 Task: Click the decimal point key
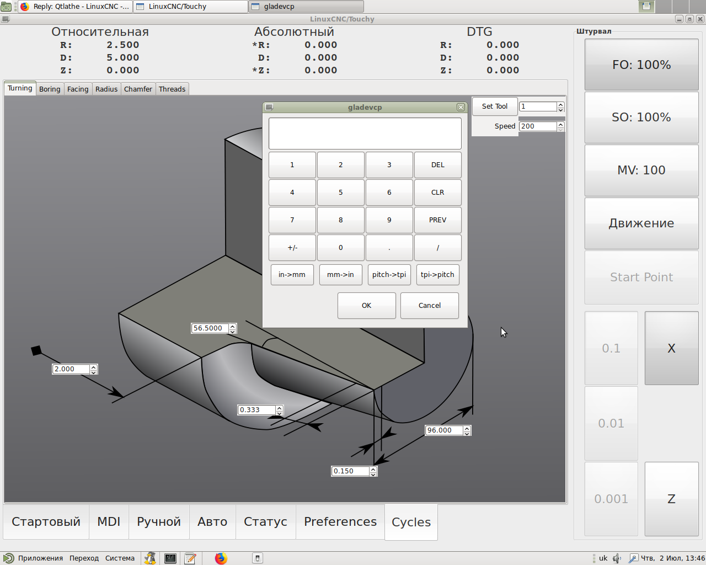389,248
